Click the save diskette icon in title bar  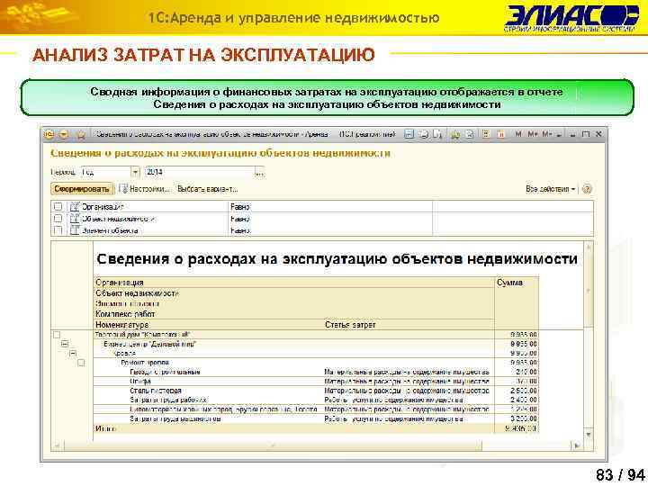409,134
